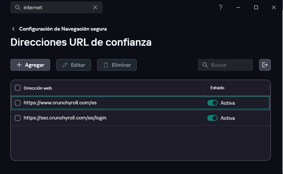Disable sso.crunchyroll.com/es/login Activa switch
This screenshot has height=174, width=283.
point(213,118)
